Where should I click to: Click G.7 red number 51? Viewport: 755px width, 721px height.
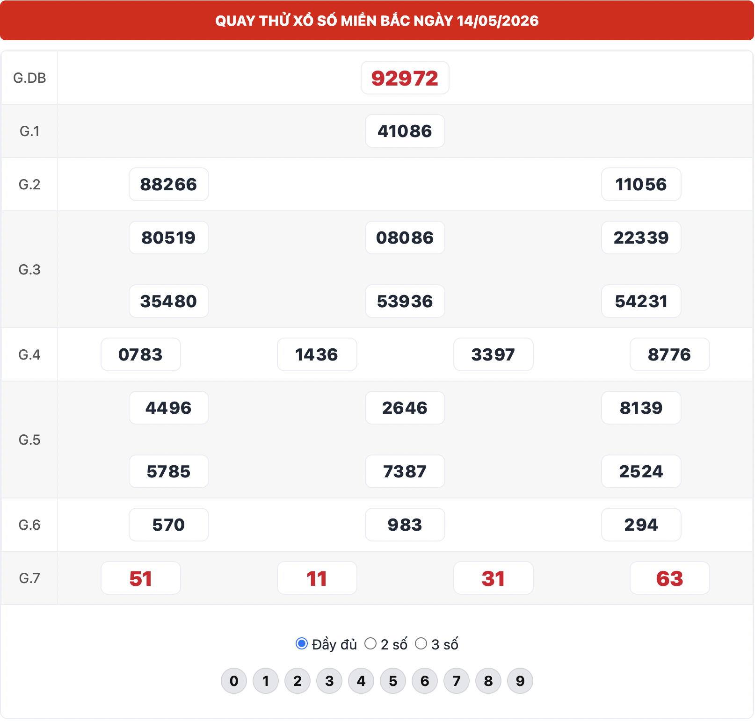tap(141, 578)
